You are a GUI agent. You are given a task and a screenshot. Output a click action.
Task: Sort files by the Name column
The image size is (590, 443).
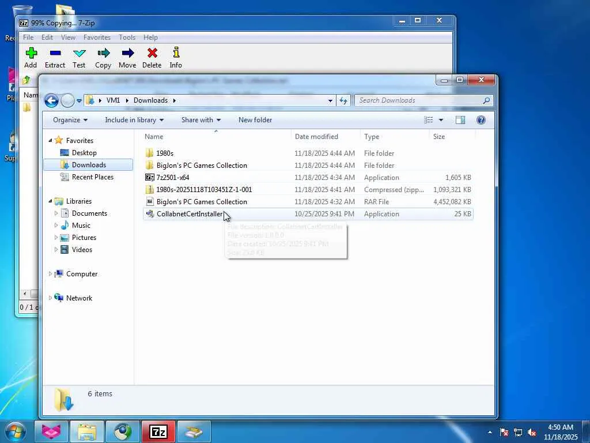[x=216, y=136]
